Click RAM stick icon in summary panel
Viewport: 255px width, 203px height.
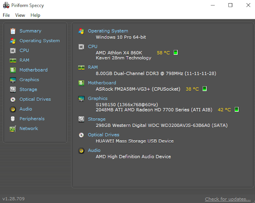81,67
